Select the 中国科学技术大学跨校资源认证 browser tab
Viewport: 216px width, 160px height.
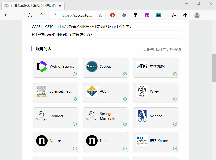(33, 6)
